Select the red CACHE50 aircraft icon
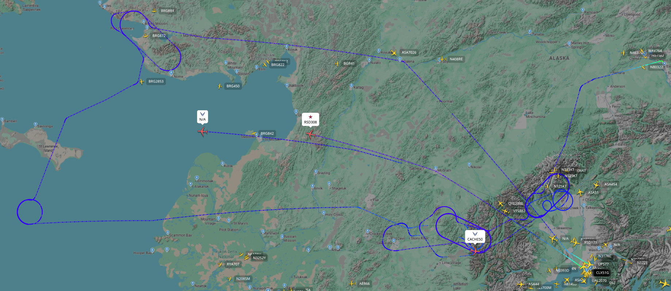 [475, 251]
